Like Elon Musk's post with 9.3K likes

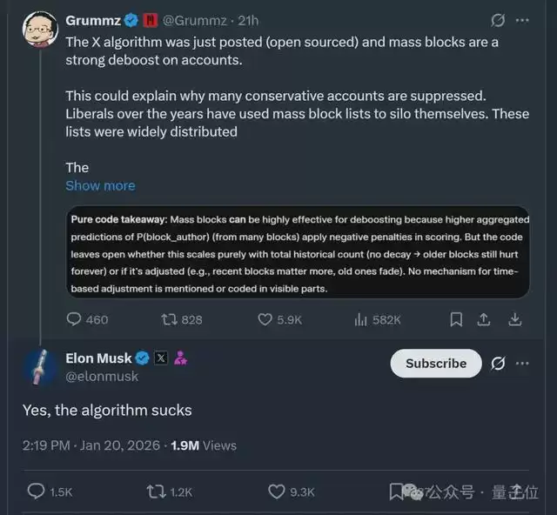(x=277, y=492)
